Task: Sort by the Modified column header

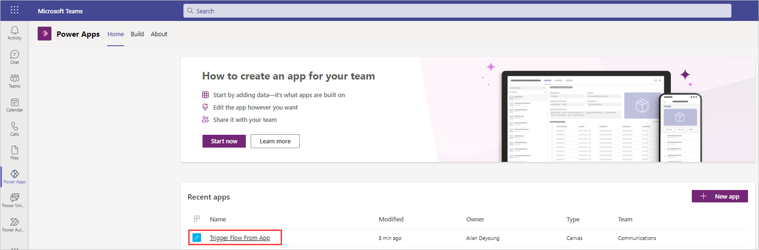Action: pyautogui.click(x=391, y=219)
